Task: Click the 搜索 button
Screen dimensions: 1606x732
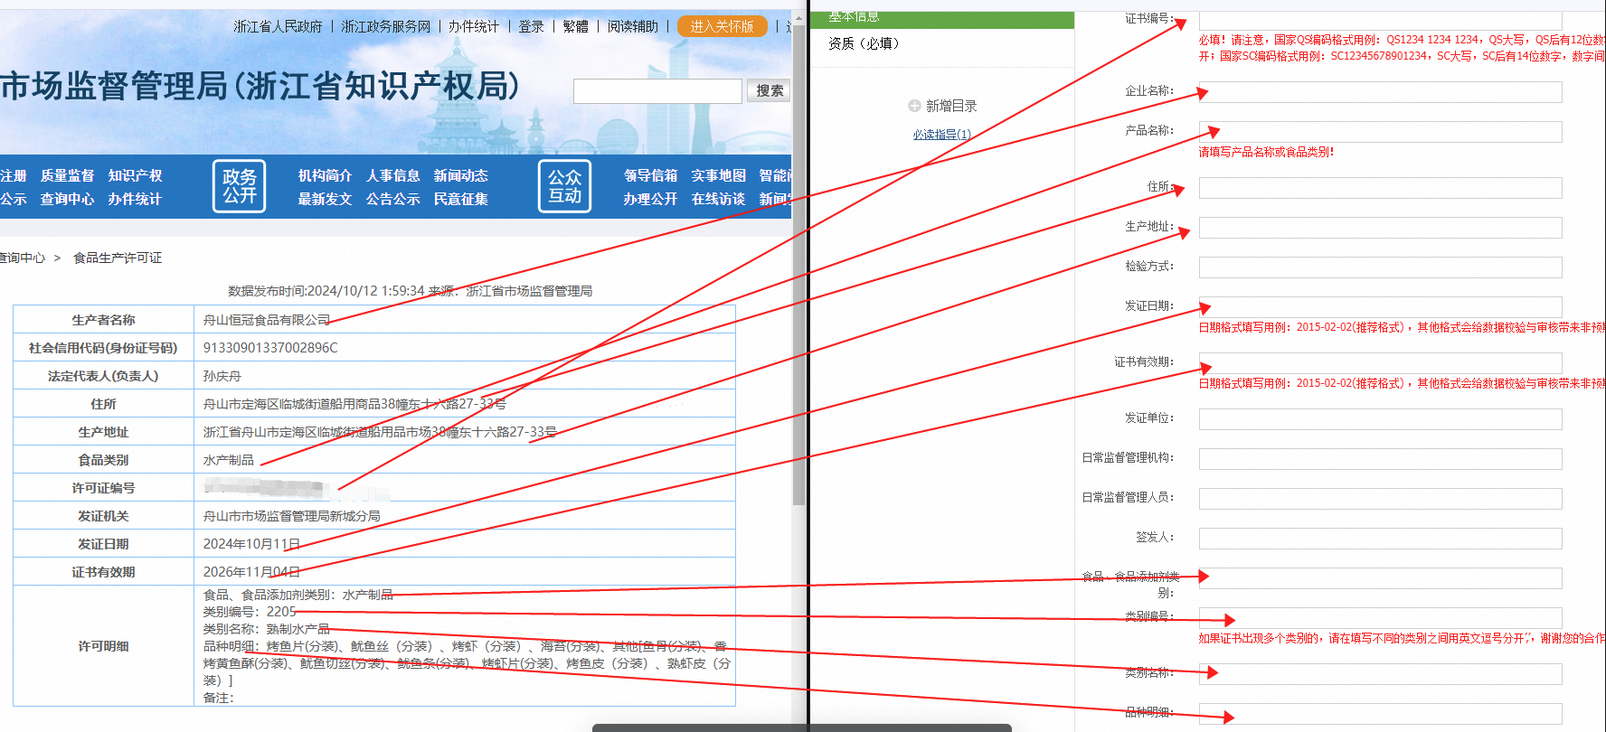Action: (x=769, y=90)
